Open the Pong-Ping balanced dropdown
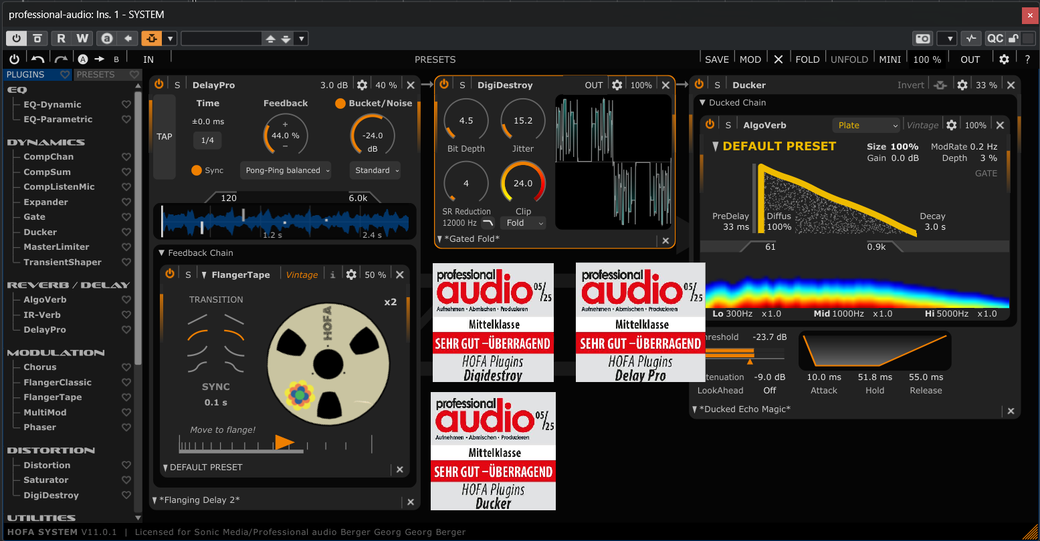 point(286,170)
